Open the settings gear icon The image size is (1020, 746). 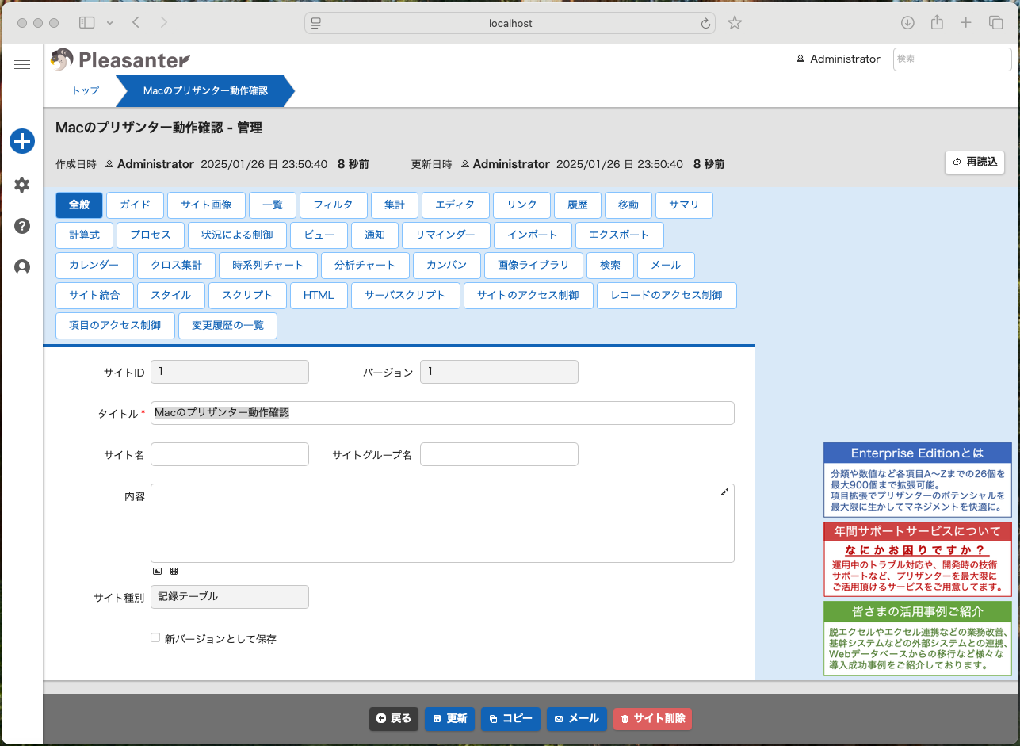coord(21,185)
